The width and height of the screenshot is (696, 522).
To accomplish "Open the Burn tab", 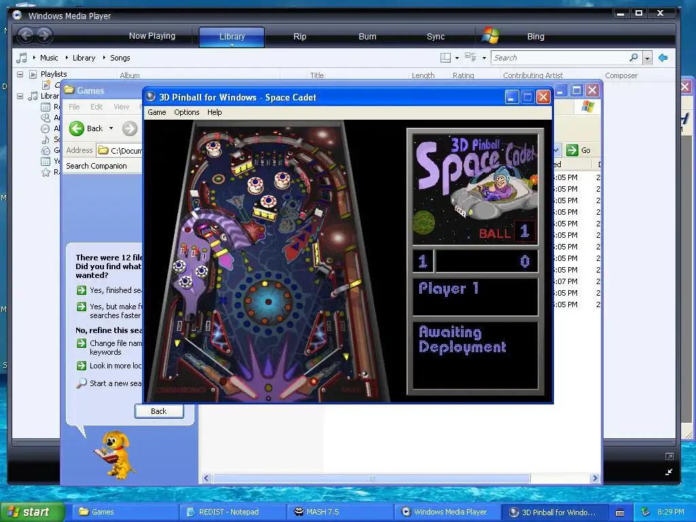I will pyautogui.click(x=367, y=37).
